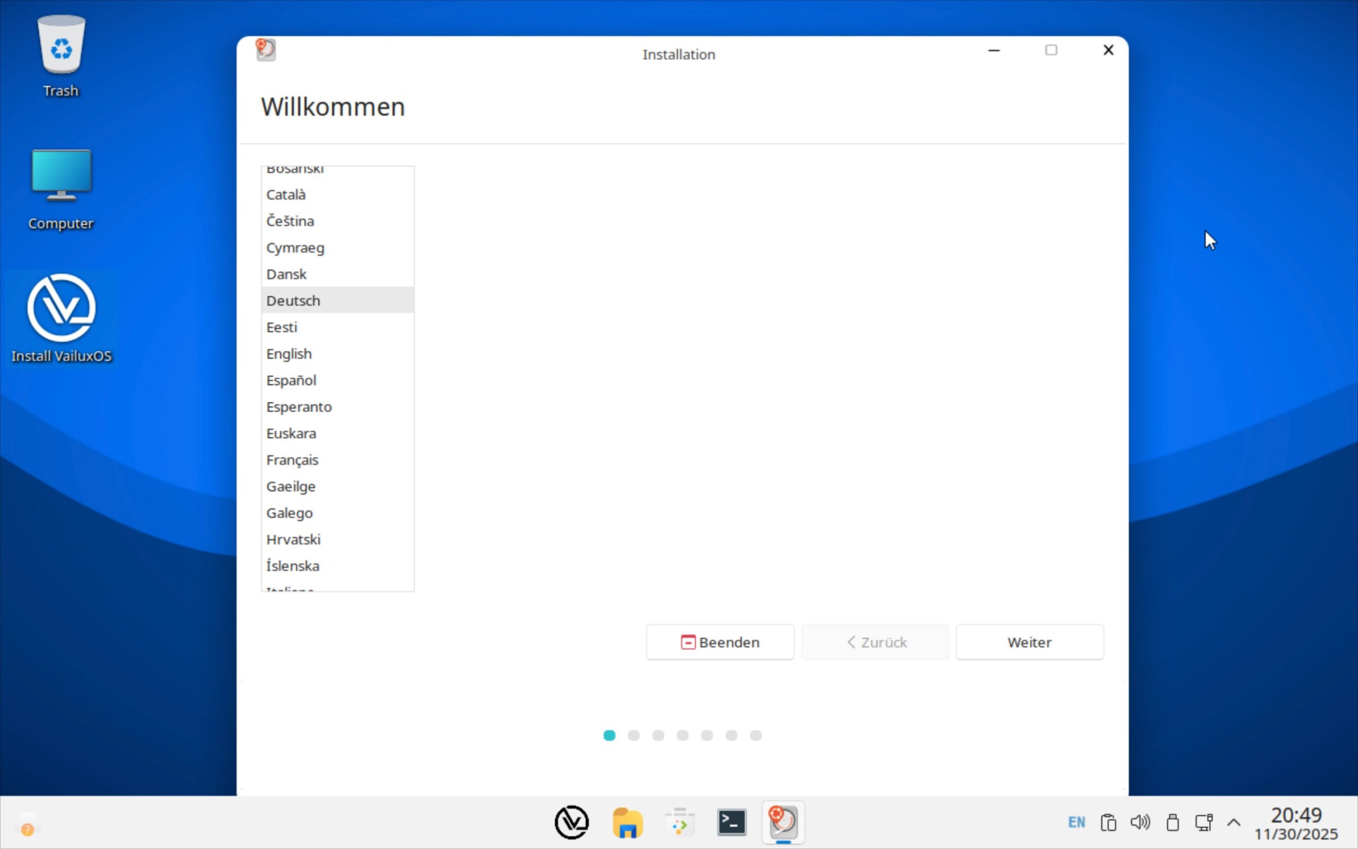The image size is (1358, 849).
Task: Open the VailuxOS start menu in taskbar
Action: (571, 823)
